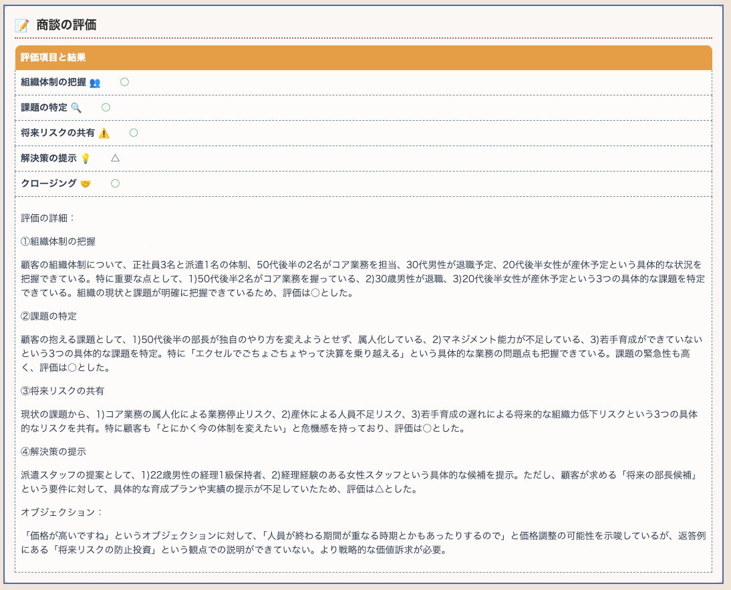
Task: Click the クロージング row label
Action: coord(49,184)
